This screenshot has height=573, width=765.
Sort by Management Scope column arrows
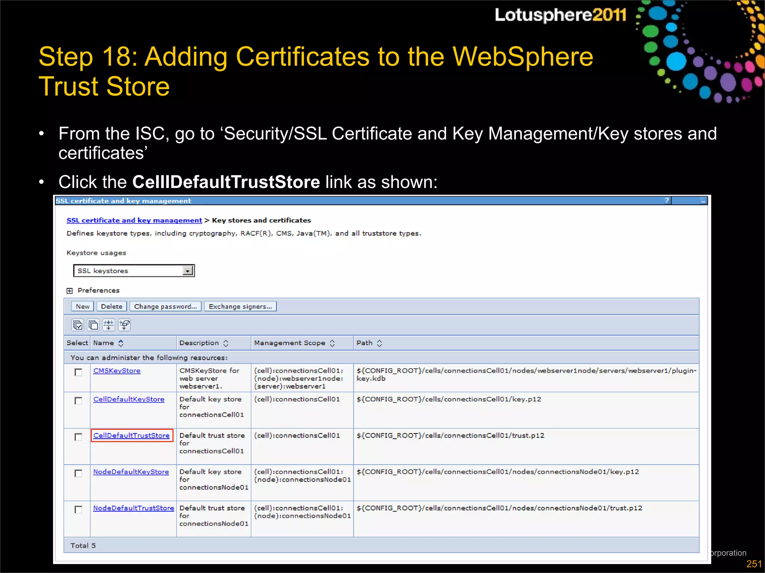[332, 343]
